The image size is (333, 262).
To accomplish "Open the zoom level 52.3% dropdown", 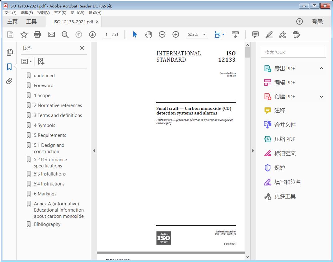I will click(x=204, y=35).
